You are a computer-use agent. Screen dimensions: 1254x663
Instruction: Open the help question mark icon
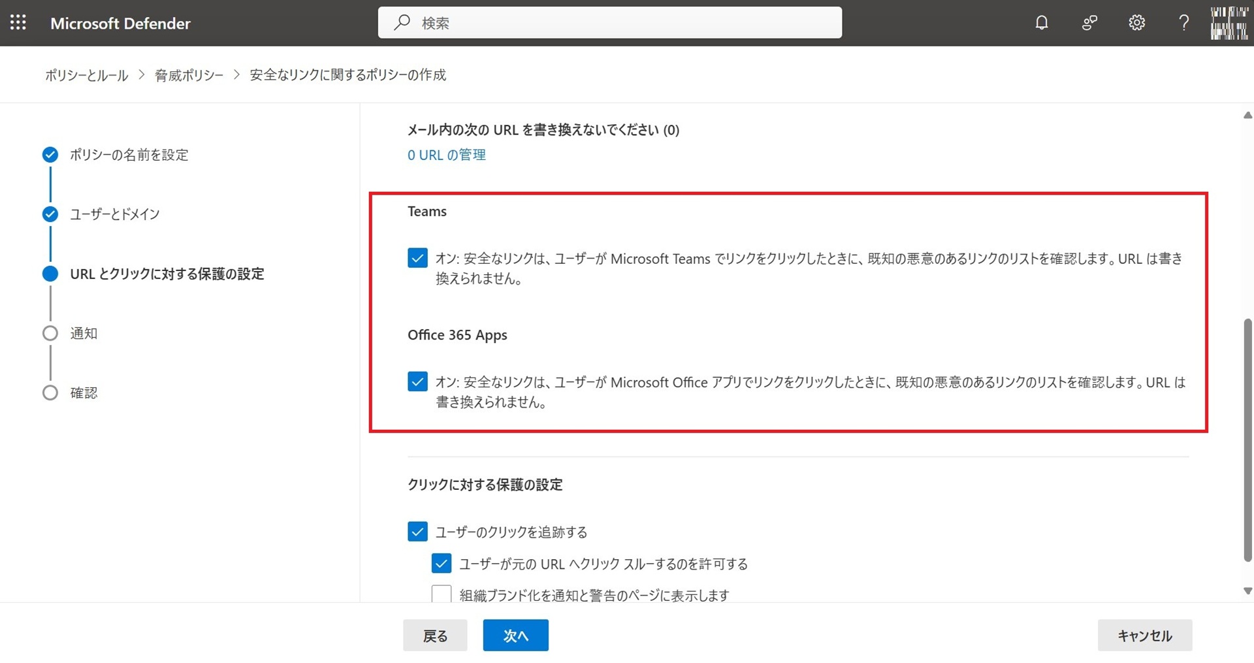[1183, 23]
